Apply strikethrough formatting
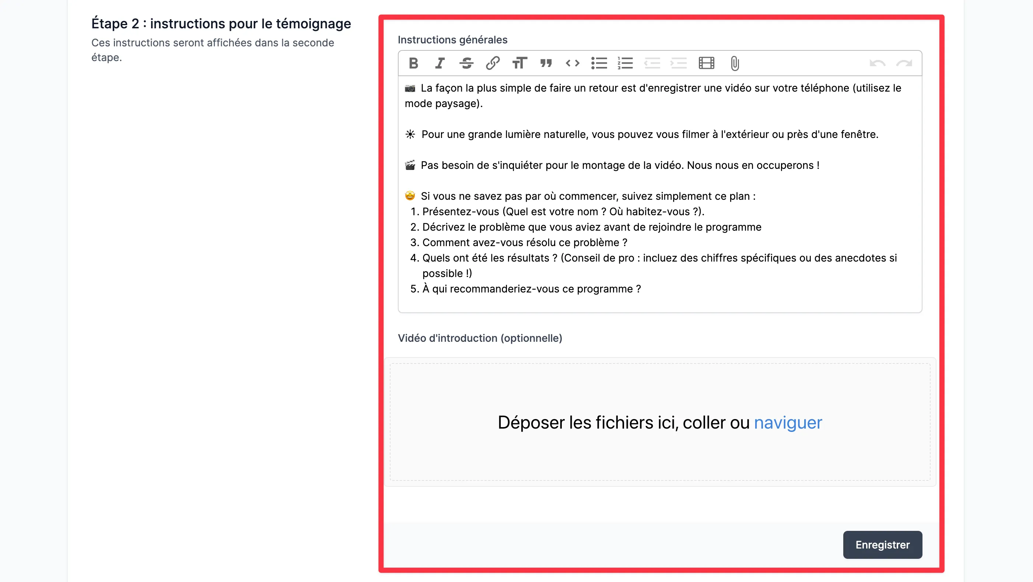The image size is (1033, 582). pyautogui.click(x=466, y=63)
